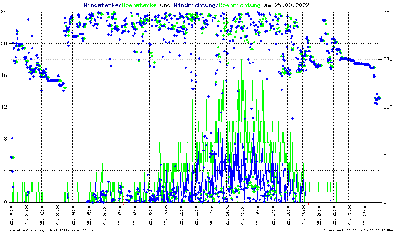393x233 pixels.
Task: Click the 12 value on left axis
Action: click(5, 107)
